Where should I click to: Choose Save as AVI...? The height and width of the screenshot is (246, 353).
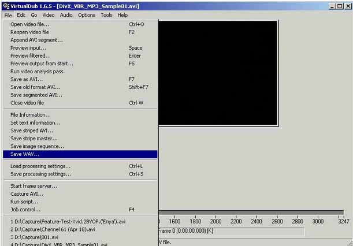(80, 80)
